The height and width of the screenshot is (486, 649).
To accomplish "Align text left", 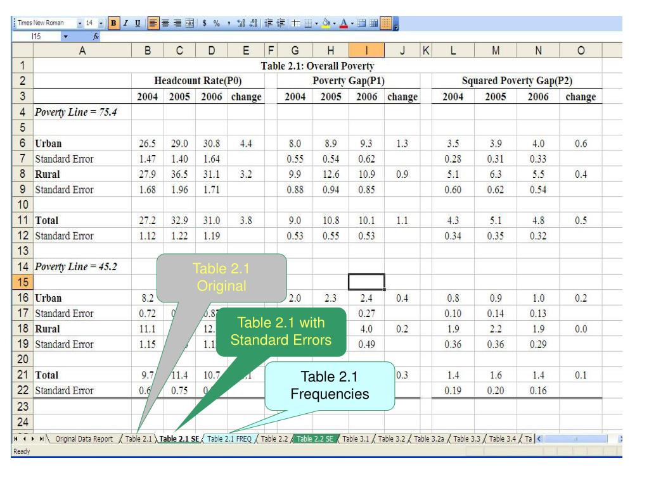I will [153, 23].
